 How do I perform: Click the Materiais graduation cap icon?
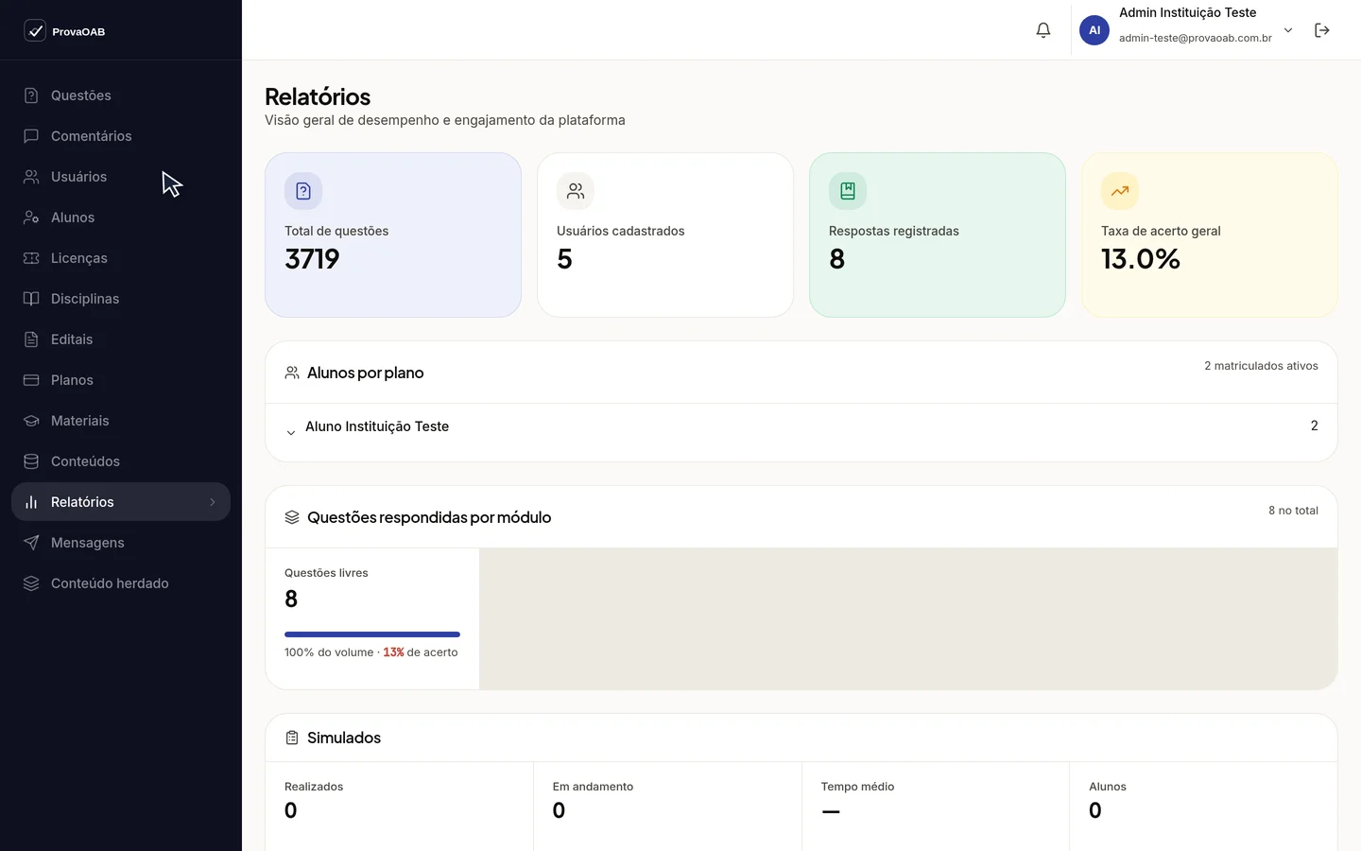(31, 421)
